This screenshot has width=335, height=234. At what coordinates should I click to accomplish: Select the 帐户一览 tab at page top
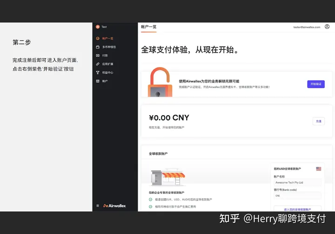click(149, 27)
